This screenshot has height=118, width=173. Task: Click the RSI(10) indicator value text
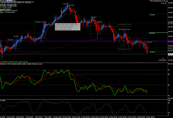pos(37,64)
